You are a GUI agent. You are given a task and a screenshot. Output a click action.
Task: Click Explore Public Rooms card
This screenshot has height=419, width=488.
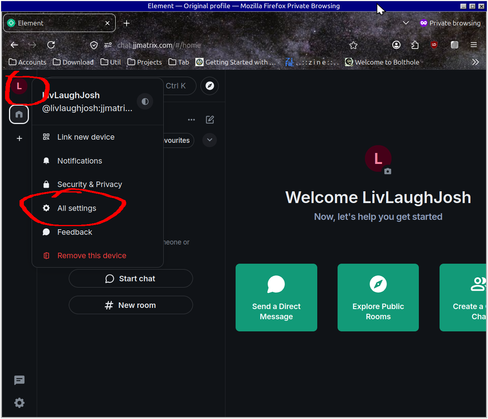378,297
